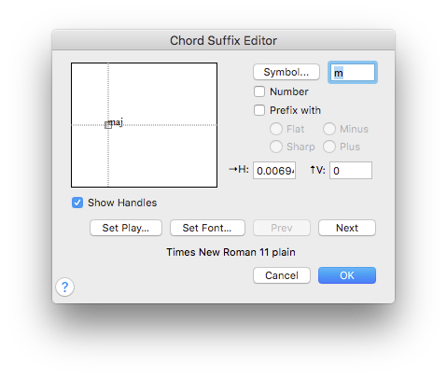The height and width of the screenshot is (378, 447).
Task: Open the Symbol... chooser
Action: pos(286,72)
